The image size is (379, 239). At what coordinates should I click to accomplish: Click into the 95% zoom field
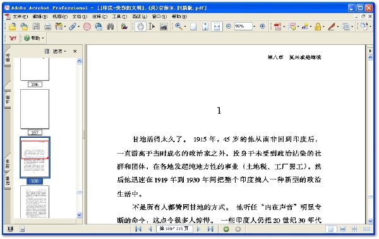pos(243,26)
